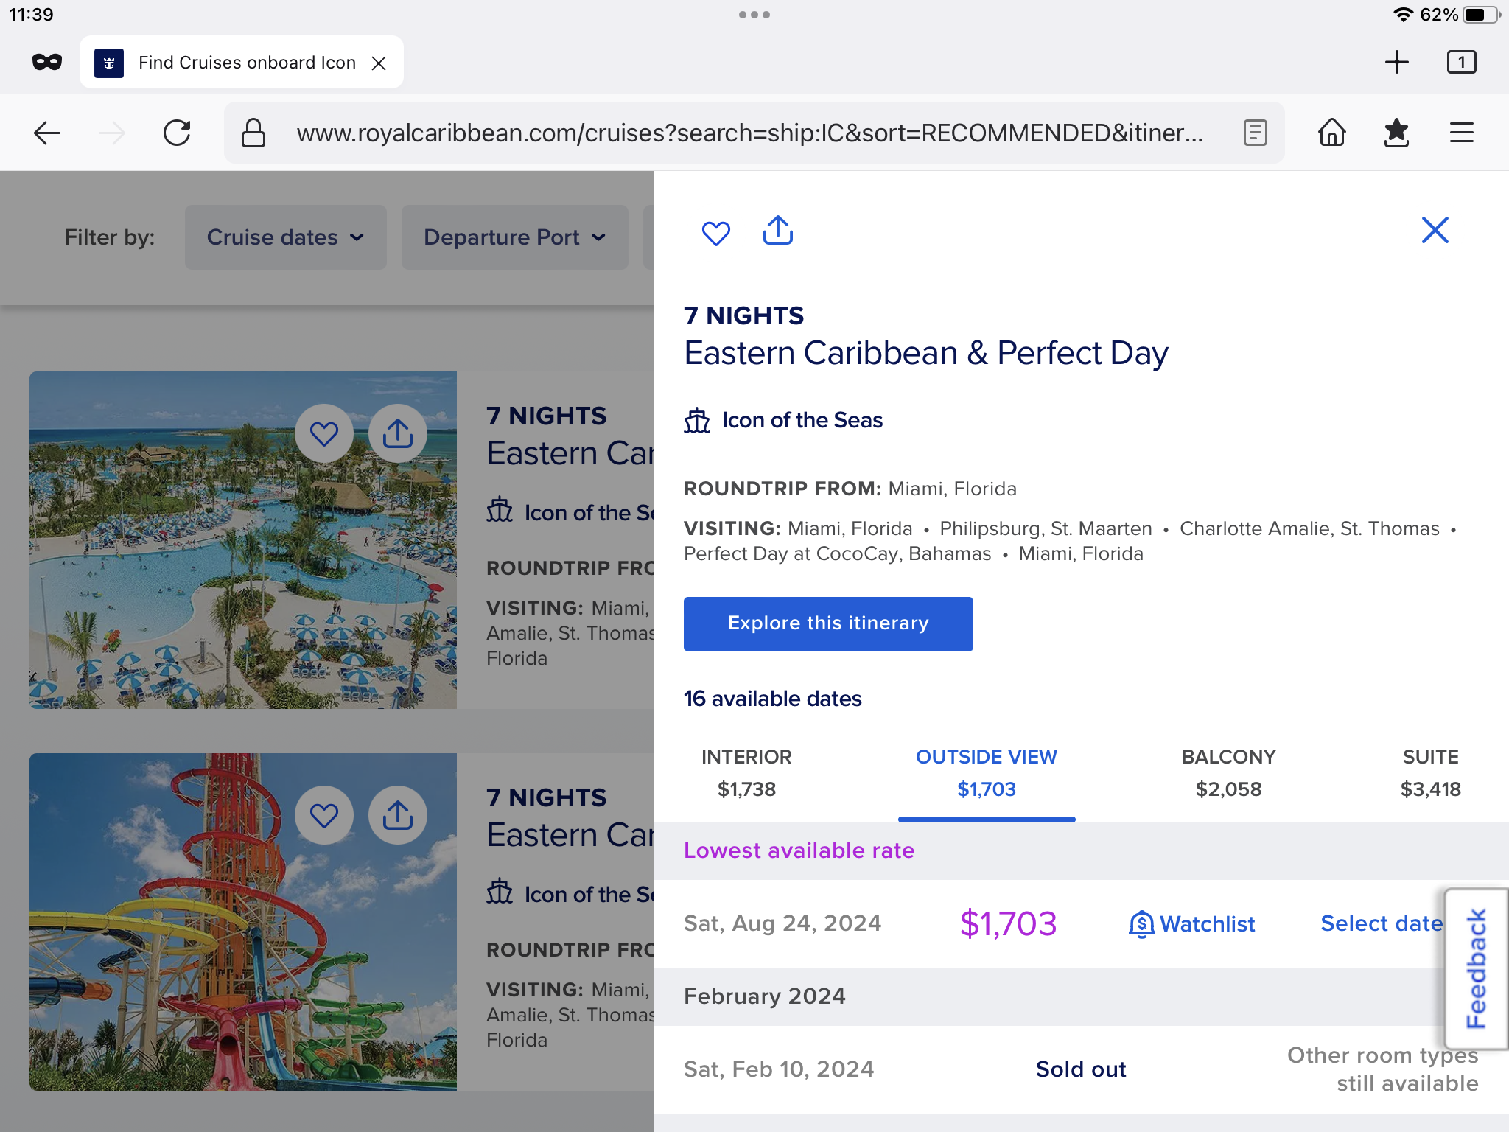Tap the three-dot multitasking indicator
Screen dimensions: 1509x1132
[x=754, y=15]
